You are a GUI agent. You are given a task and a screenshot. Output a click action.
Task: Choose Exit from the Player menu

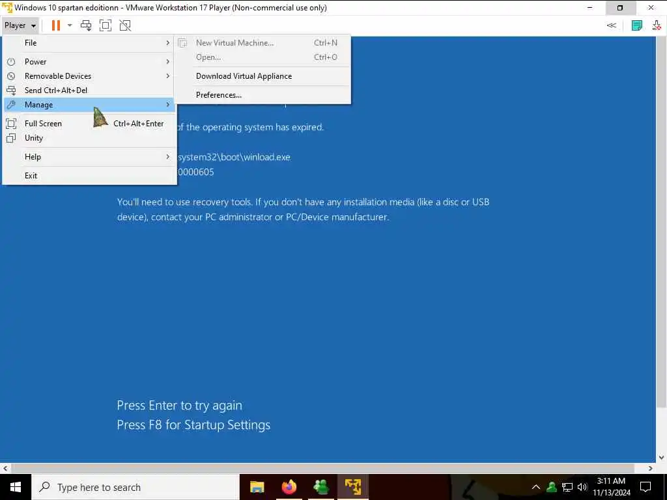pos(89,176)
